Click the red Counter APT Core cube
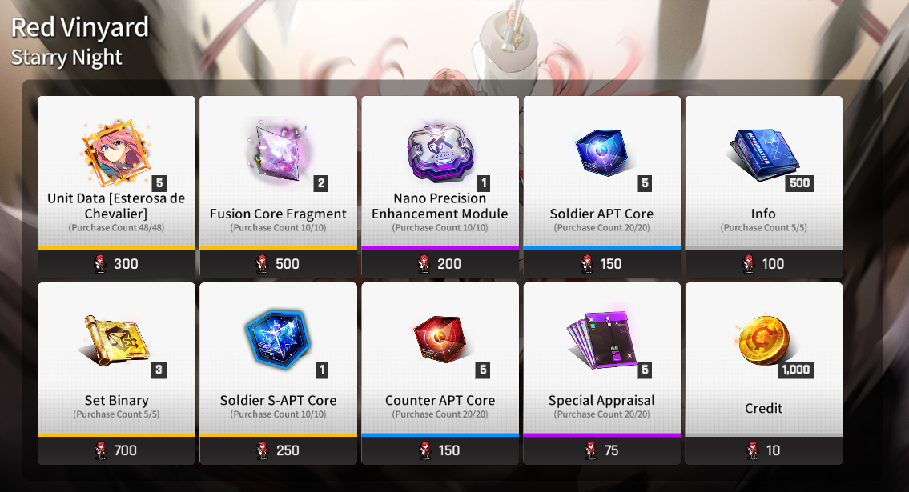The width and height of the screenshot is (909, 492). point(440,338)
